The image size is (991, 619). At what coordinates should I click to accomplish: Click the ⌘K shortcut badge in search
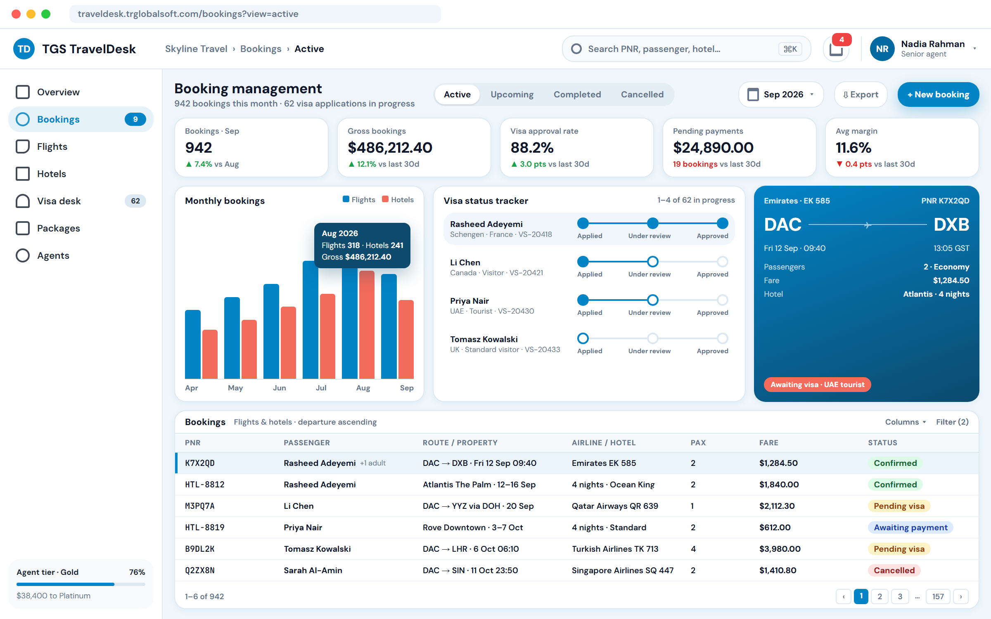[x=790, y=49]
